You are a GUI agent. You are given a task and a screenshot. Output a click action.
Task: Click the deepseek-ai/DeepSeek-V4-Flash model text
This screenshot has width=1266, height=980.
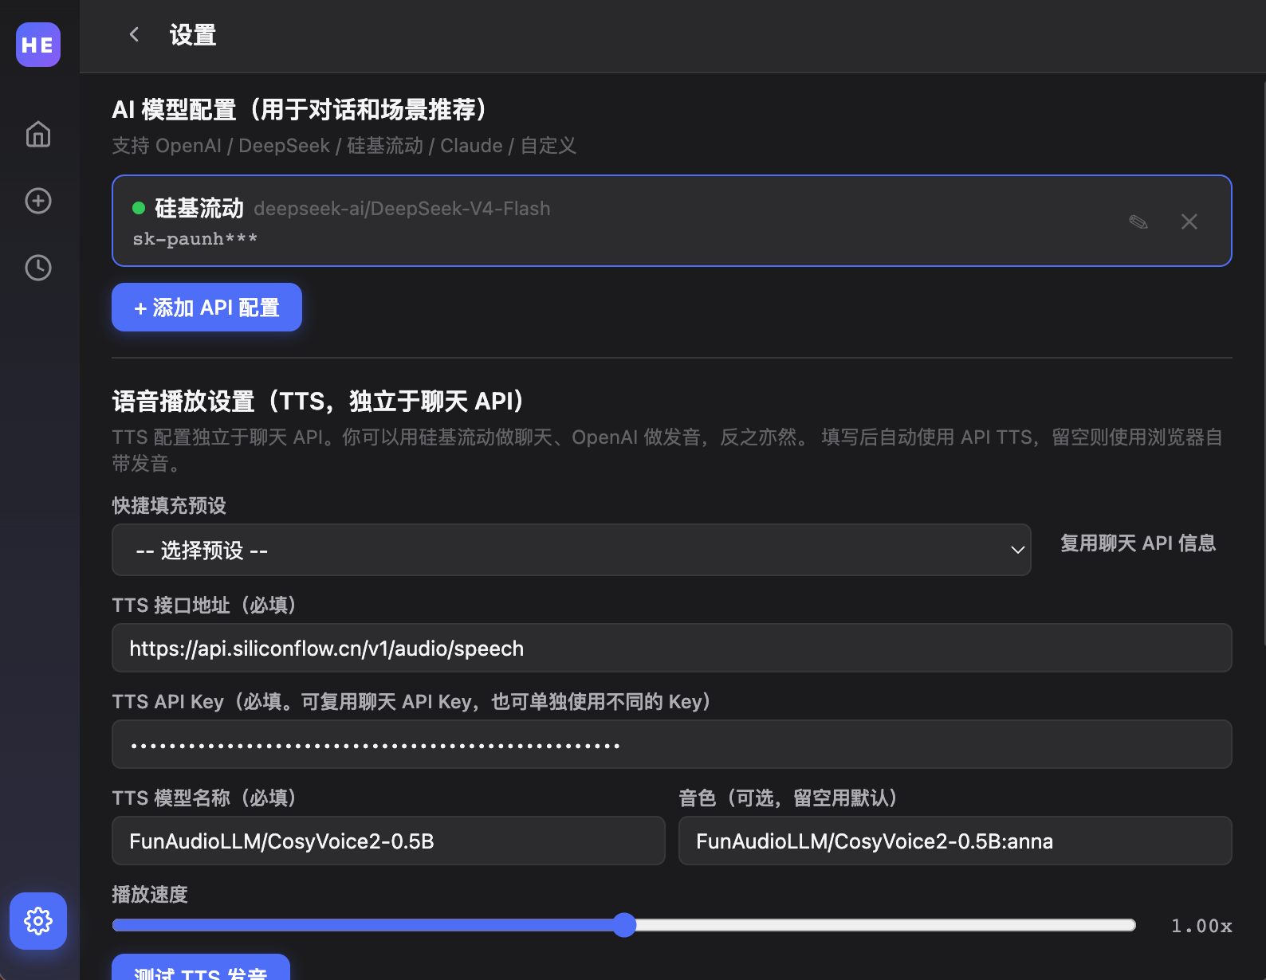402,209
